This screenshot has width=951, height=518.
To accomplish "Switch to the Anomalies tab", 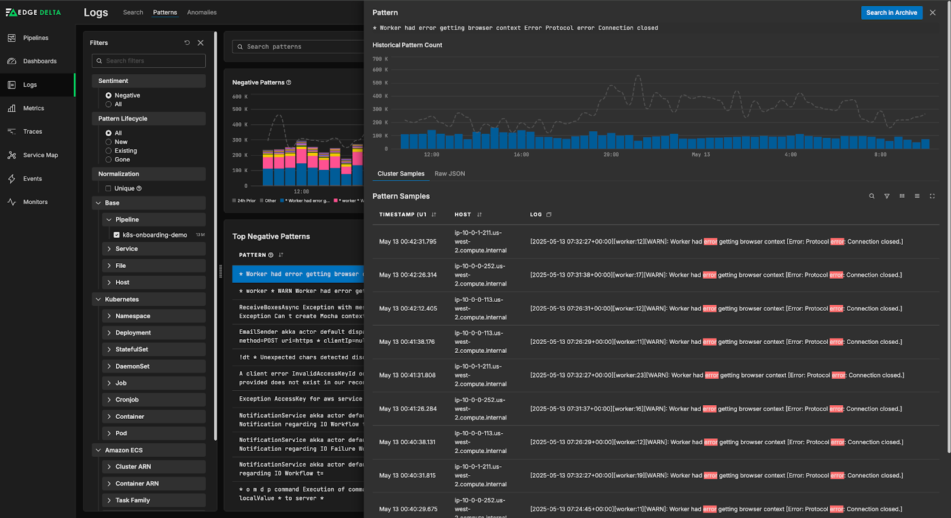I will pos(201,12).
